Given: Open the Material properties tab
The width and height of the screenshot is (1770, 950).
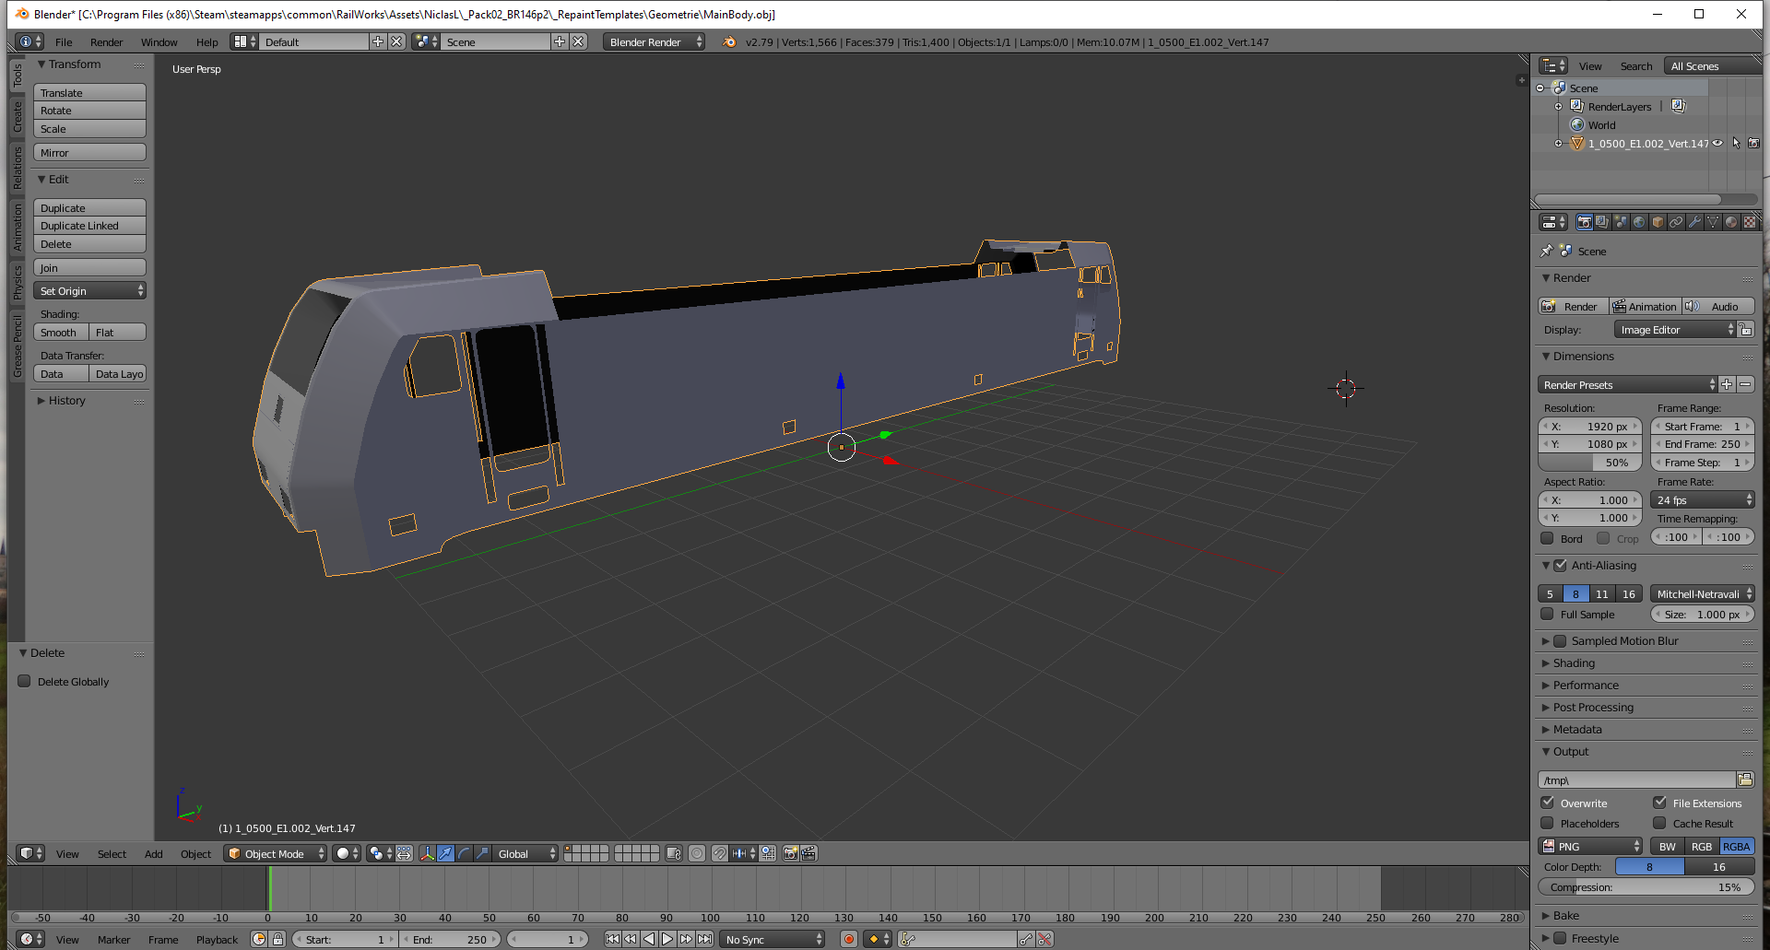Looking at the screenshot, I should click(x=1731, y=222).
